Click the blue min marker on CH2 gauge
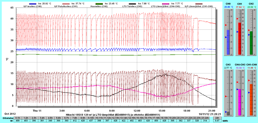Viewport: 258px width, 123px height. pos(248,35)
